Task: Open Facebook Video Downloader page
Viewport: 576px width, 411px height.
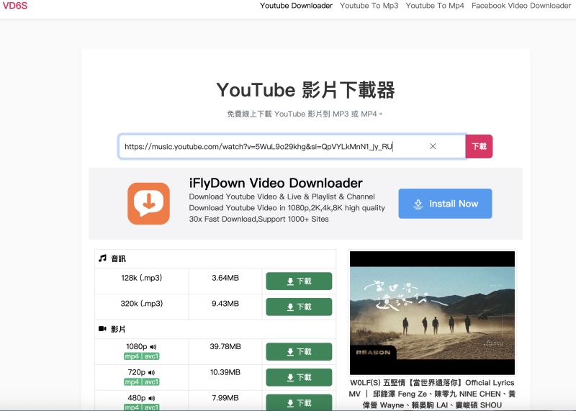Action: pos(521,6)
